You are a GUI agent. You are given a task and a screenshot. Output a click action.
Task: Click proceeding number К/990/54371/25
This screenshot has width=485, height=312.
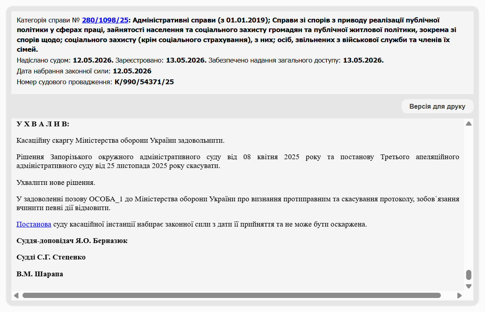tap(144, 82)
